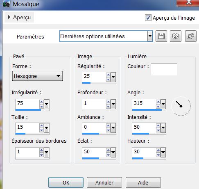Increase Régularité using the up spinner arrow
This screenshot has width=199, height=189.
[108, 75]
